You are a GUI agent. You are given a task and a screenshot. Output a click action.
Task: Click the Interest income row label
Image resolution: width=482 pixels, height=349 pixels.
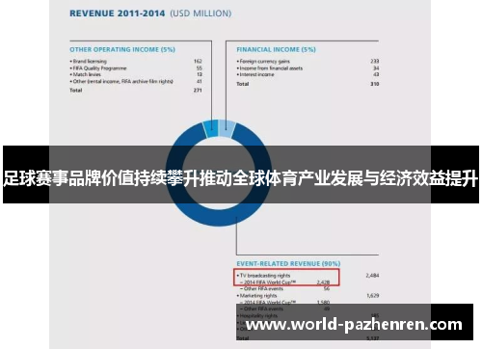255,74
